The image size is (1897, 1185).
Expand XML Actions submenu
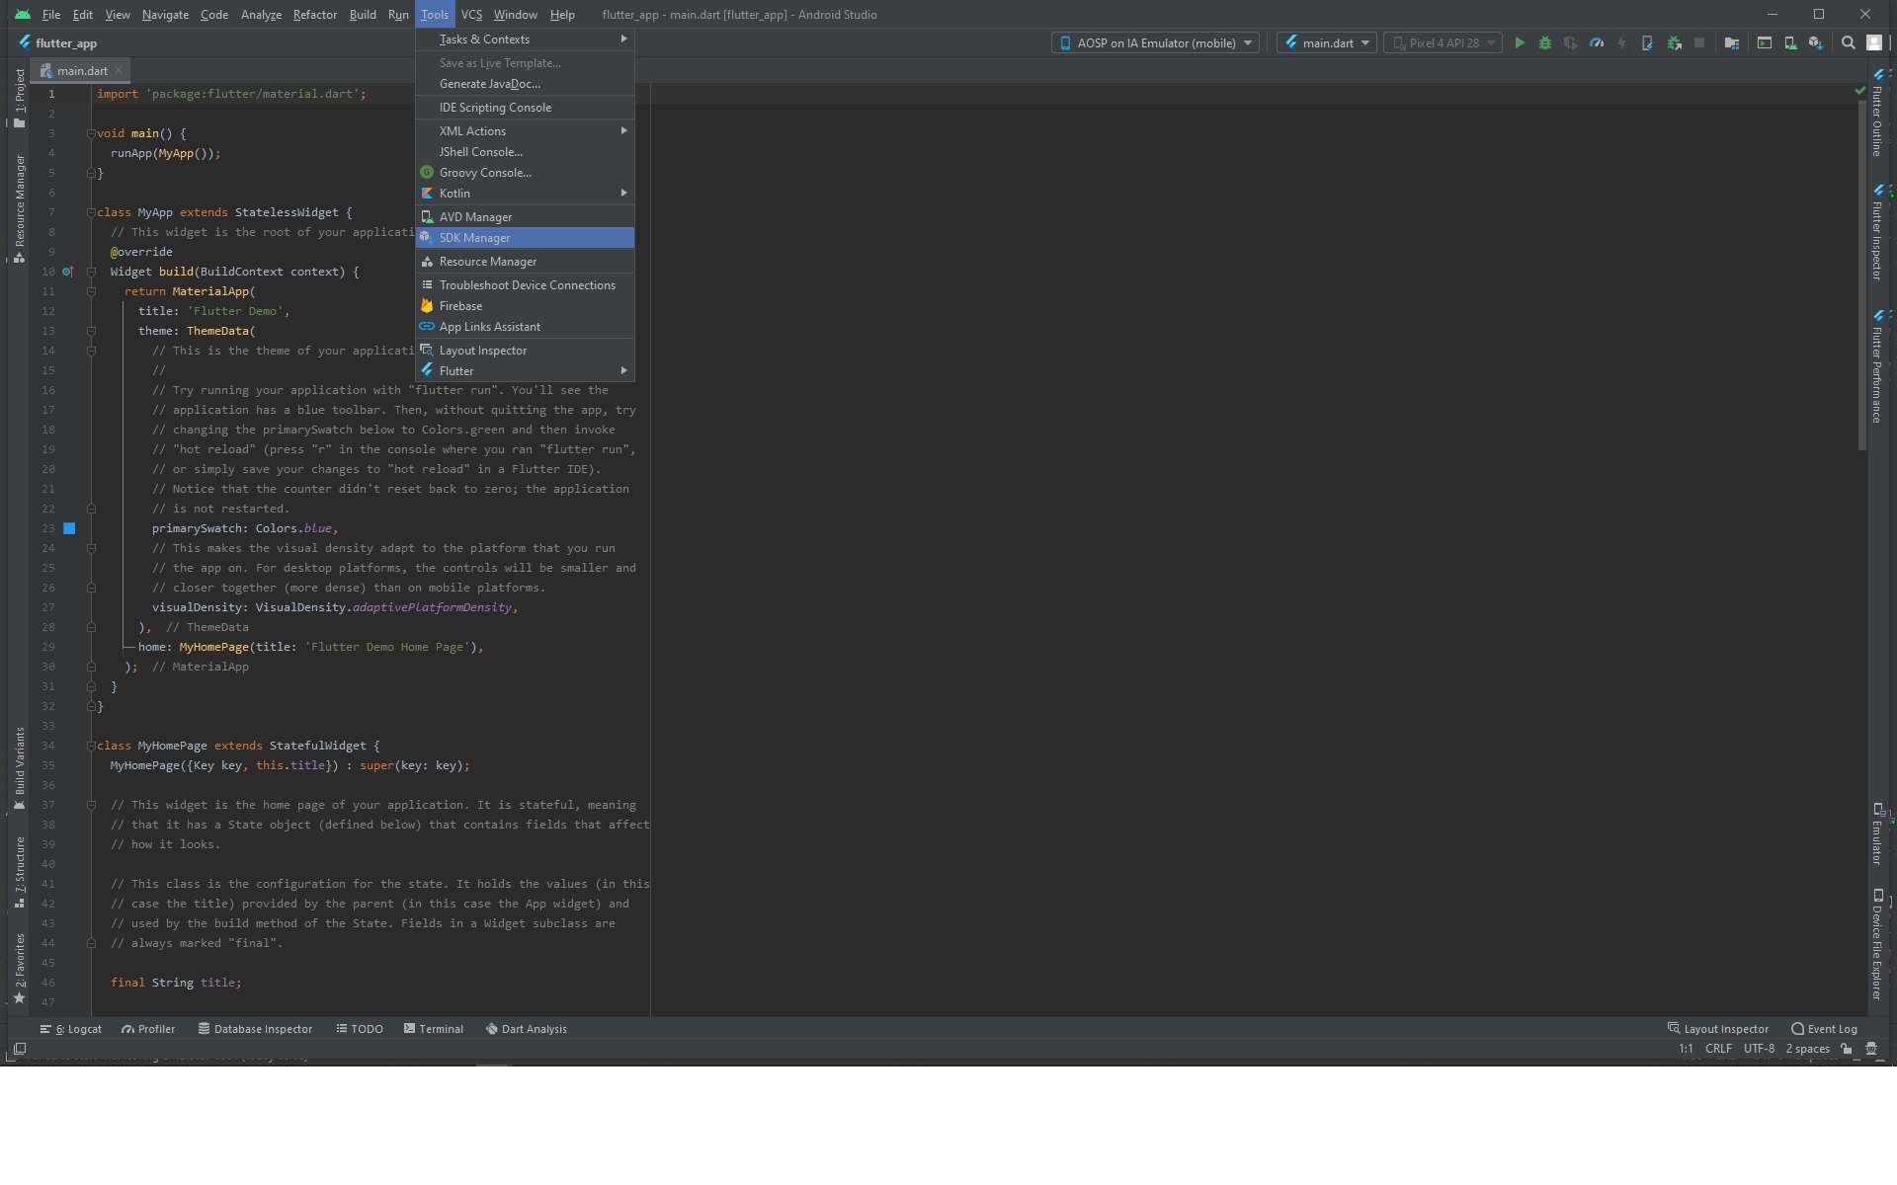(x=525, y=131)
